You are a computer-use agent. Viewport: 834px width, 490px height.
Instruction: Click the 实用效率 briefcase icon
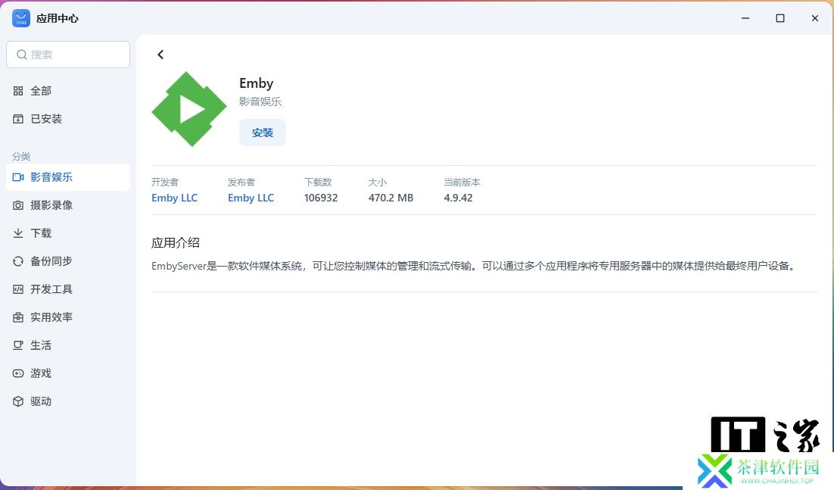point(18,317)
